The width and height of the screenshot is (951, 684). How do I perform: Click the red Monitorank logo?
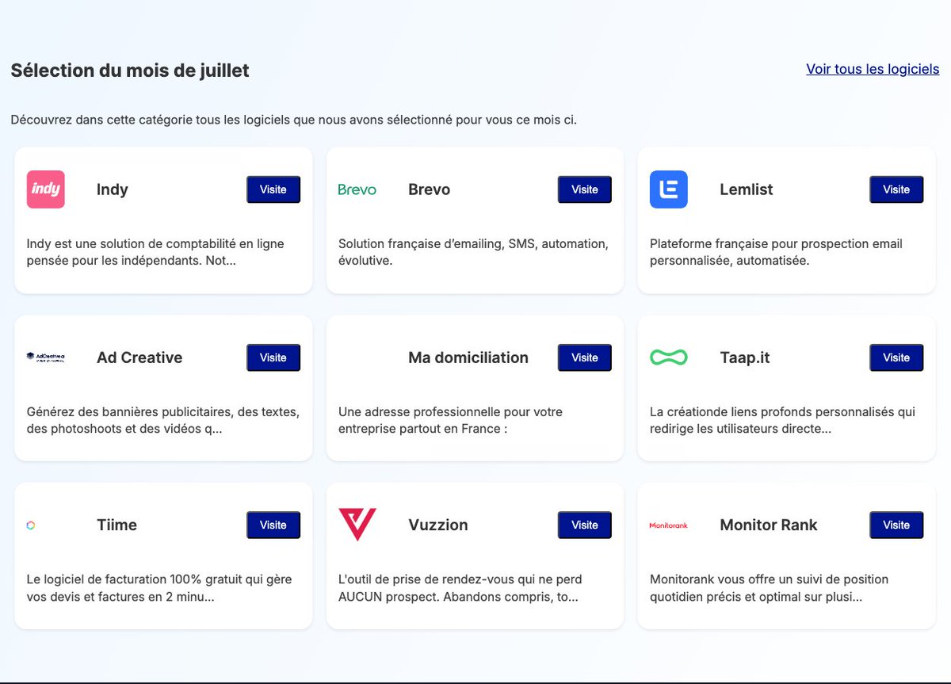669,525
